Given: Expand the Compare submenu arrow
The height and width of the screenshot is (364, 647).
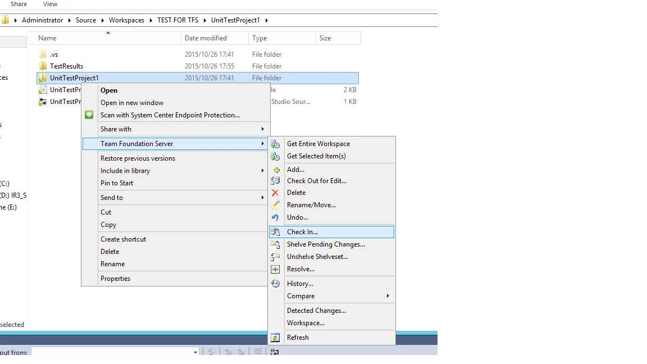Looking at the screenshot, I should point(388,296).
